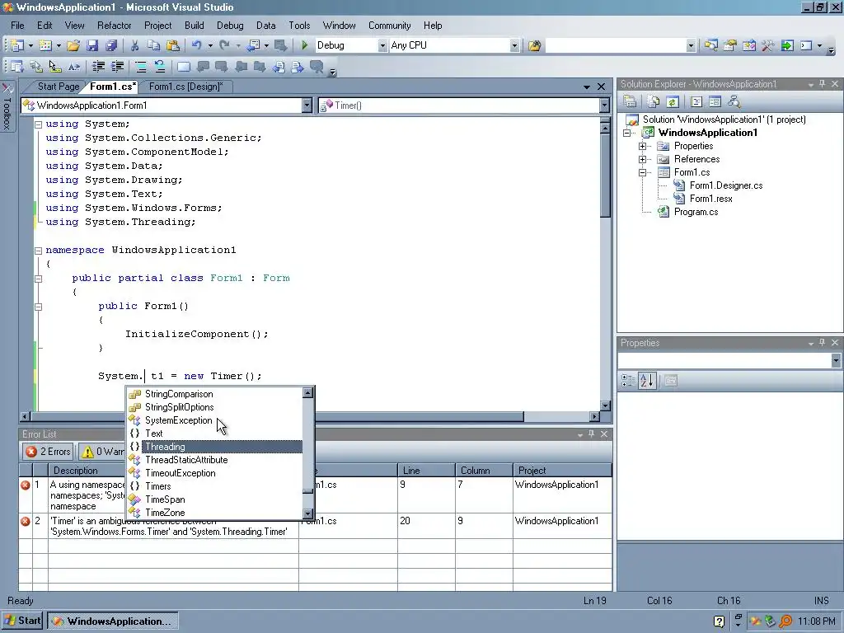Save Form1.cs with the floppy icon
This screenshot has width=844, height=633.
point(92,46)
